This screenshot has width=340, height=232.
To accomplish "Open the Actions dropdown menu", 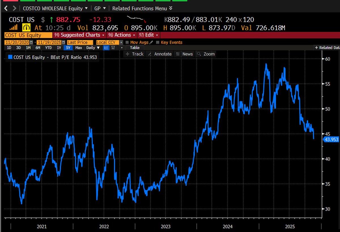I will click(x=122, y=35).
